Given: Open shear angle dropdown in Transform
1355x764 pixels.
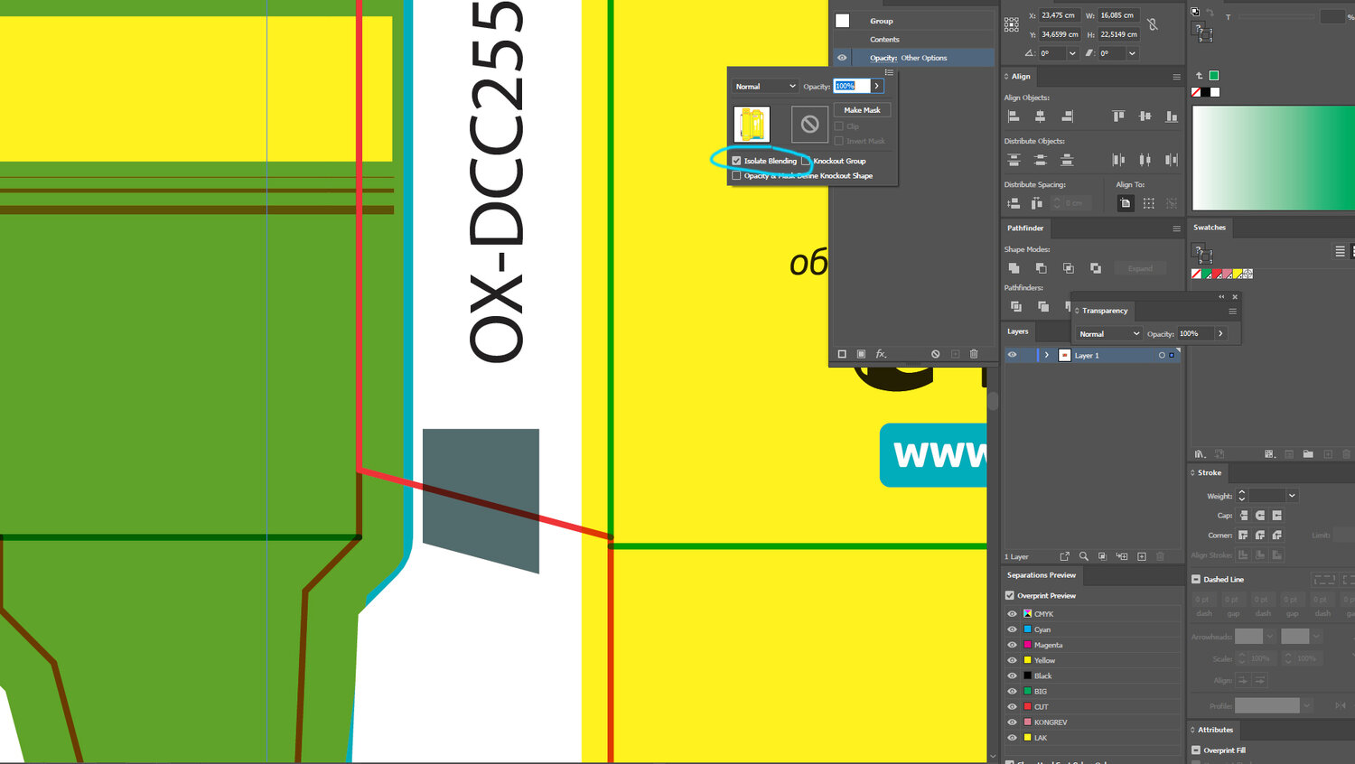Looking at the screenshot, I should [1132, 53].
